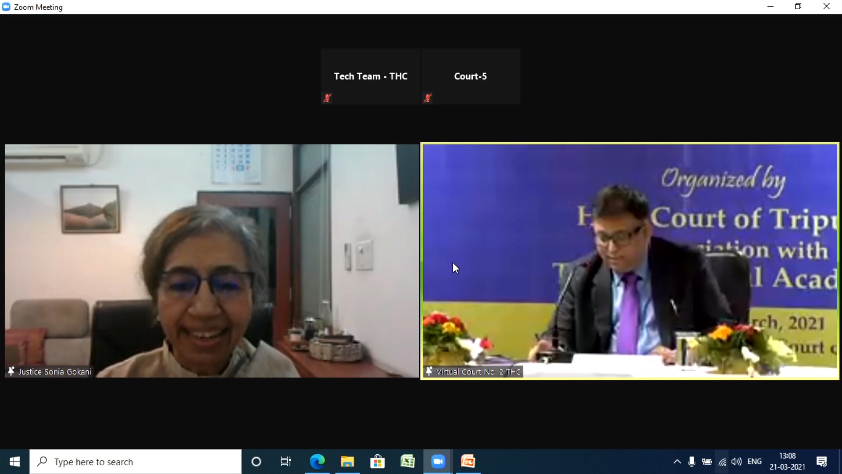Open volume control in system tray
The width and height of the screenshot is (842, 474).
(x=737, y=462)
